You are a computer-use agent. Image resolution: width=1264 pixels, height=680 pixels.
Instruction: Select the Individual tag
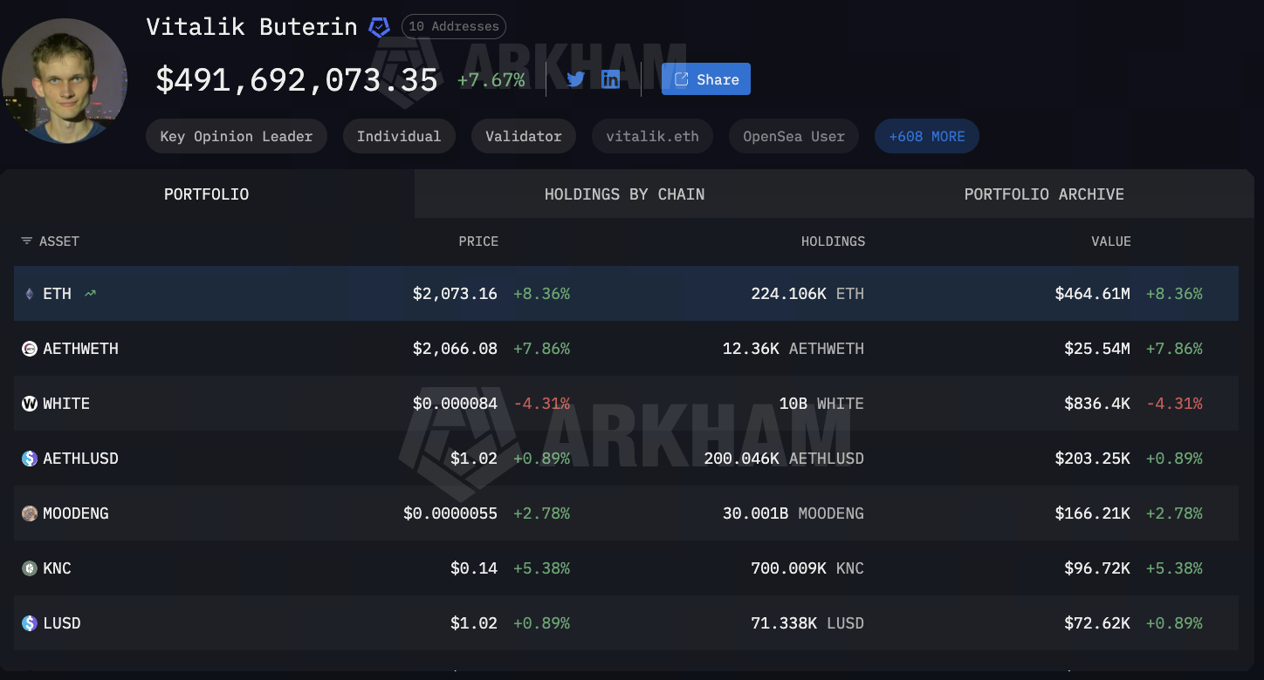pos(399,136)
